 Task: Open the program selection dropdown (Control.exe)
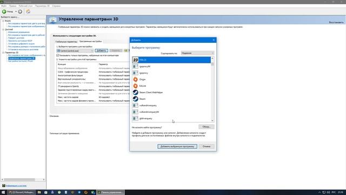(75, 51)
